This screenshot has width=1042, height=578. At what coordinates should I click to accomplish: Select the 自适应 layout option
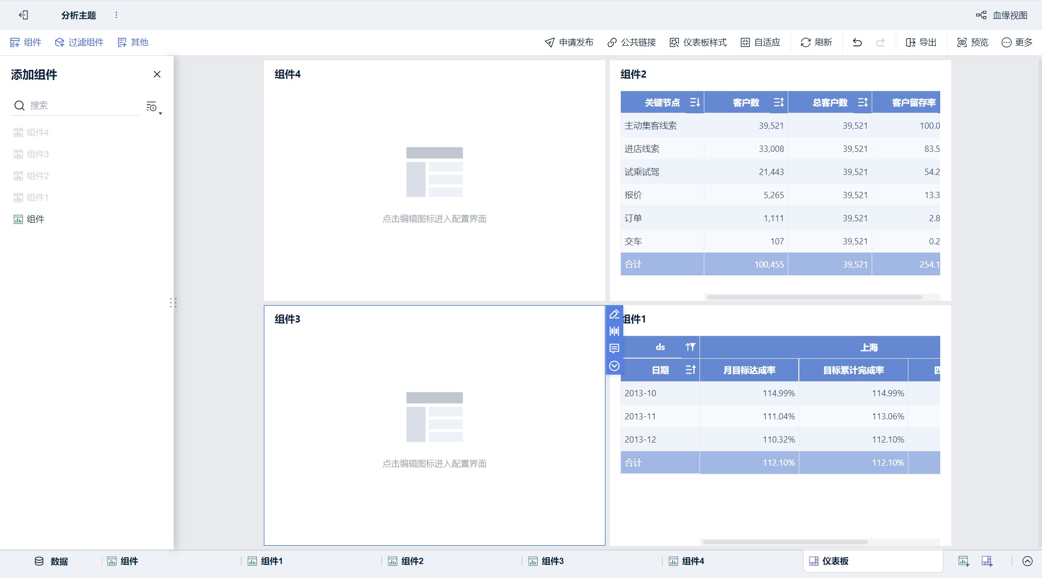click(760, 42)
